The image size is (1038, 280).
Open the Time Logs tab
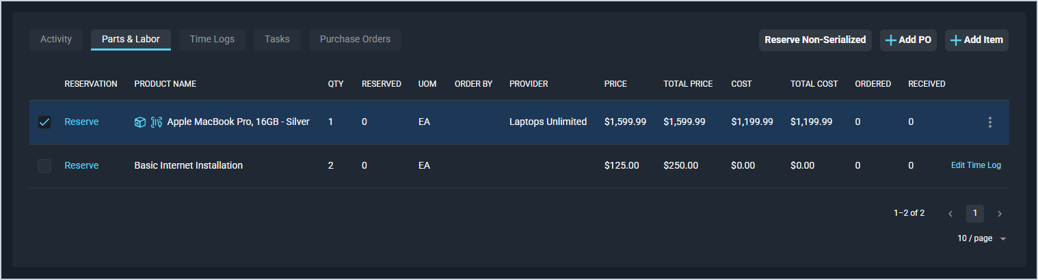pyautogui.click(x=212, y=40)
